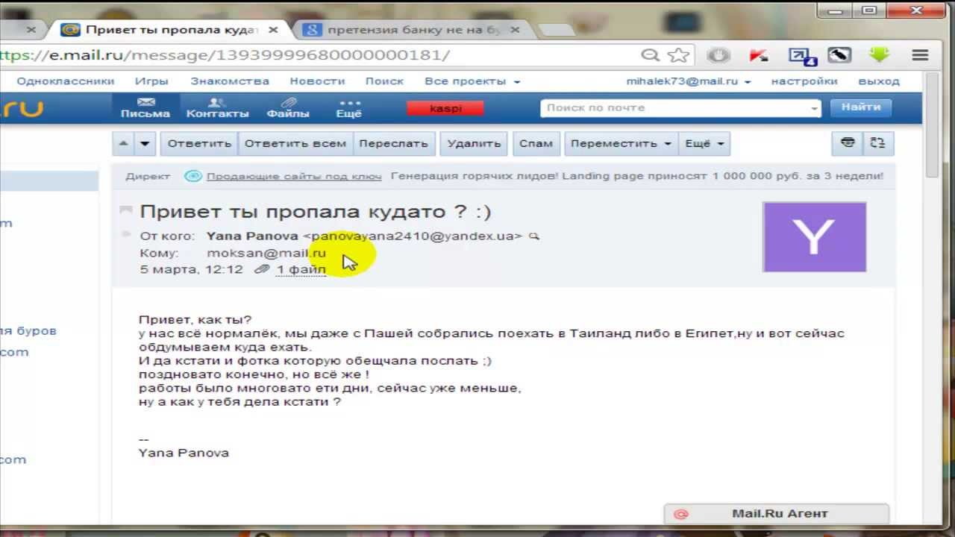Open Mail.Ru Агент panel
The width and height of the screenshot is (955, 537).
[776, 513]
